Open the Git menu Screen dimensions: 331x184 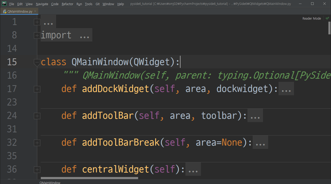point(97,4)
